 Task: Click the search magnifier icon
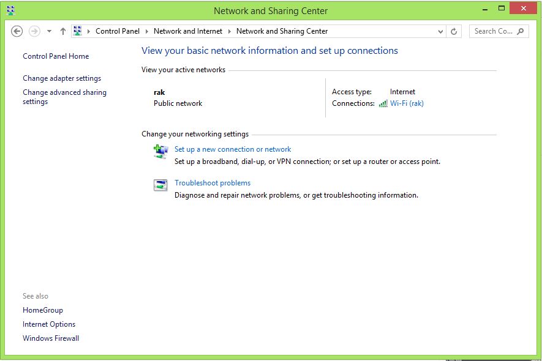click(x=520, y=31)
